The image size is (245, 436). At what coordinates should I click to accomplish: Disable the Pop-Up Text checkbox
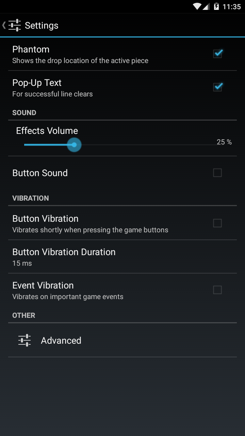(217, 87)
